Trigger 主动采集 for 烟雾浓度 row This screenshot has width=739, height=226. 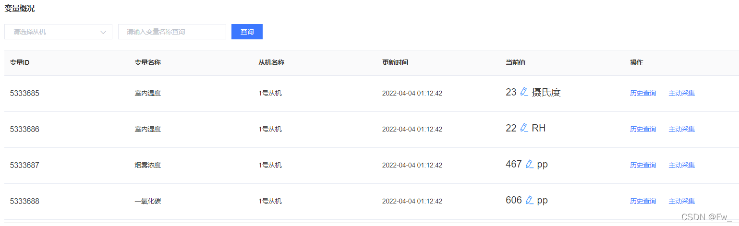(x=681, y=165)
